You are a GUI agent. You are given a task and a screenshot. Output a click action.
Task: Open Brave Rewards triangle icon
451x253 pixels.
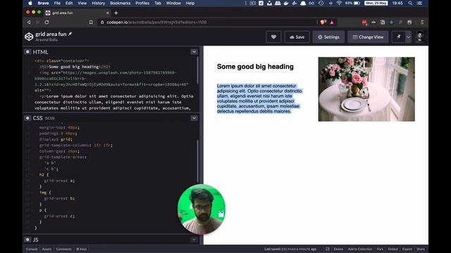pos(332,22)
